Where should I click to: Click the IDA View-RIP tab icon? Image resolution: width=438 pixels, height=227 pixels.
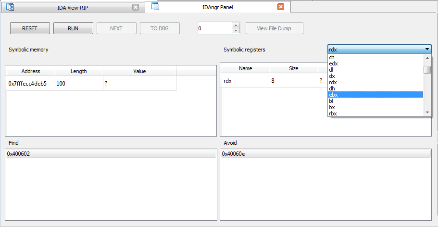click(x=10, y=7)
